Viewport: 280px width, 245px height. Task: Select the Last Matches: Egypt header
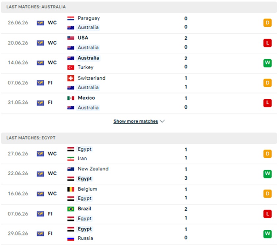(x=139, y=138)
